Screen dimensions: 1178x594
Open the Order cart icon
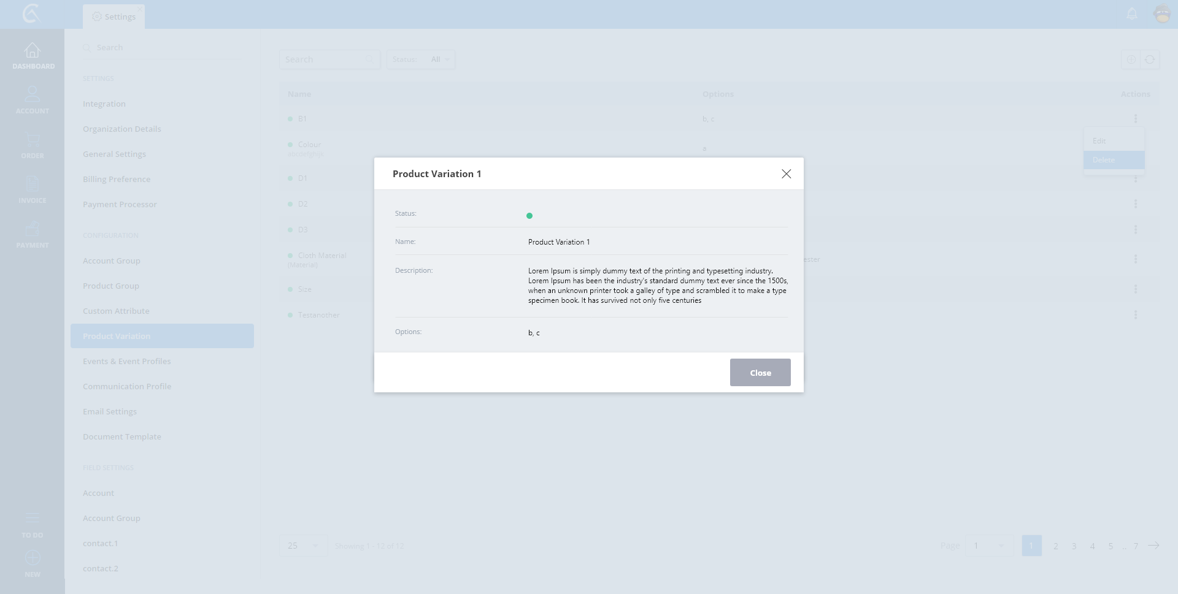33,140
